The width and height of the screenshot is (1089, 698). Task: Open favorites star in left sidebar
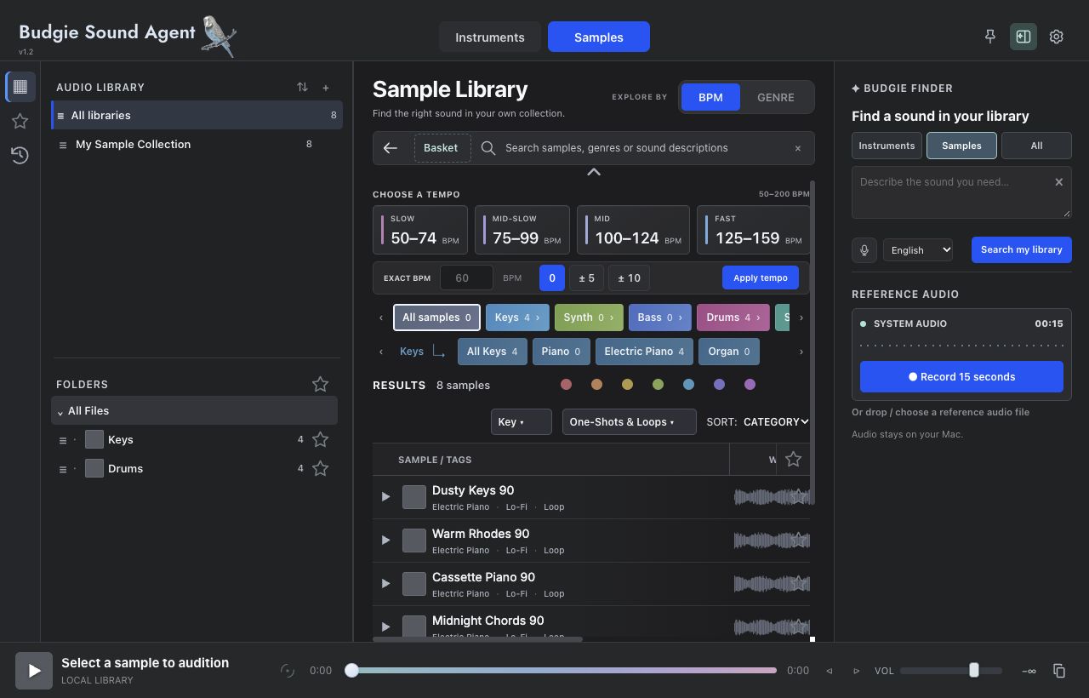20,121
